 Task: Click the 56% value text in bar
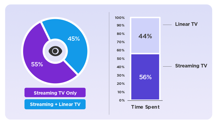(145, 77)
